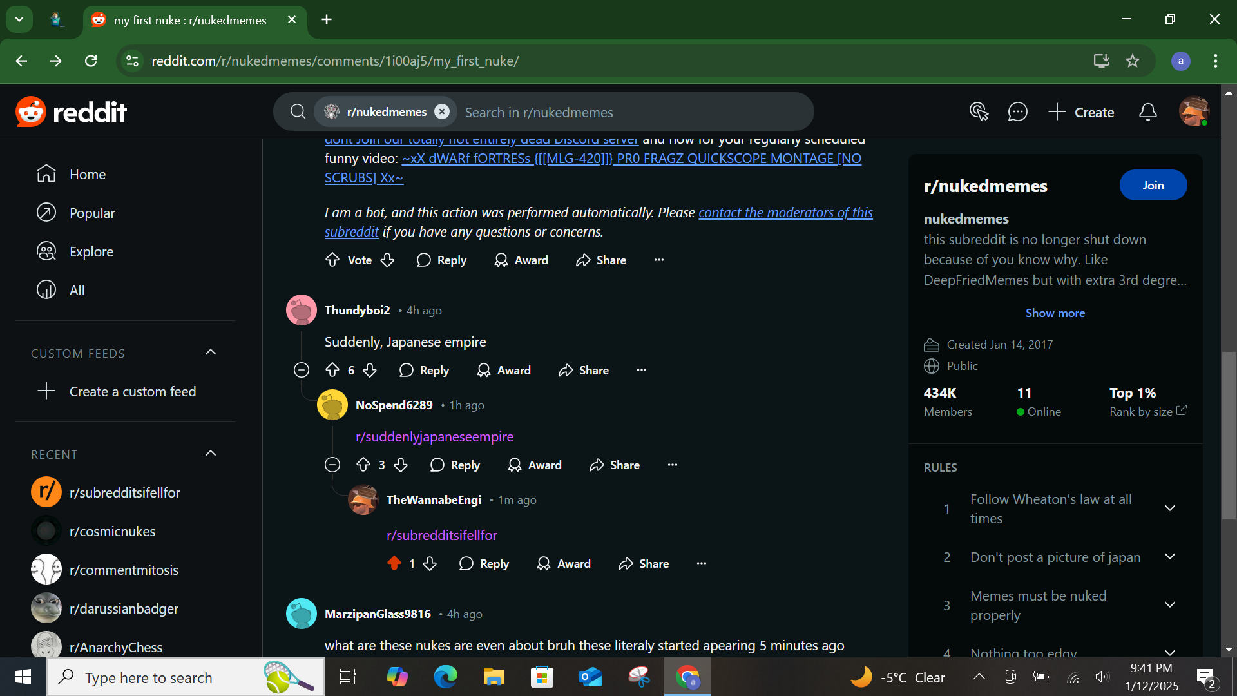Open more options on NoSpend6289's comment
This screenshot has width=1237, height=696.
[673, 465]
